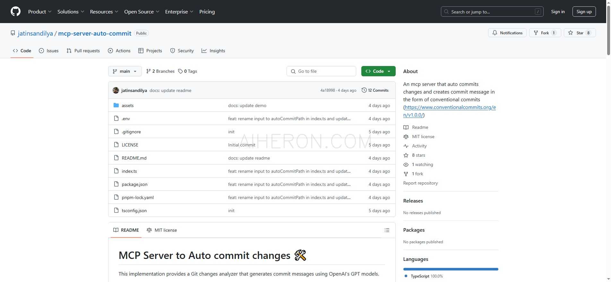Open the Releases heading link
Screen dimensions: 611x282
413,201
